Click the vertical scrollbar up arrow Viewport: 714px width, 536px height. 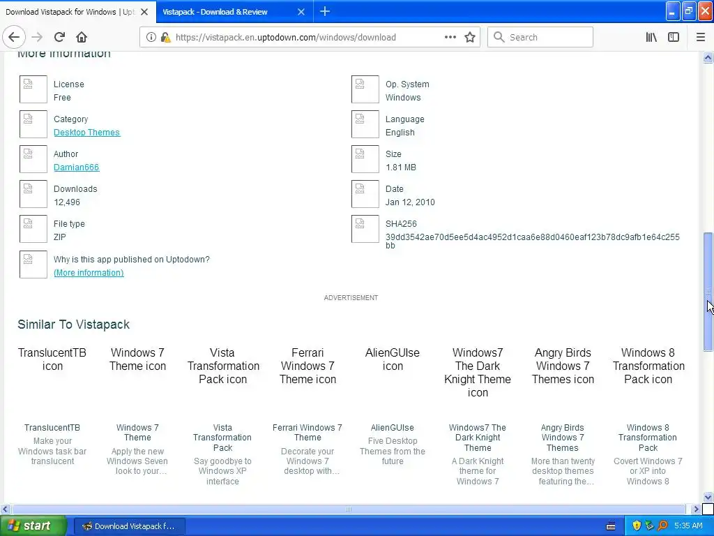[x=708, y=57]
